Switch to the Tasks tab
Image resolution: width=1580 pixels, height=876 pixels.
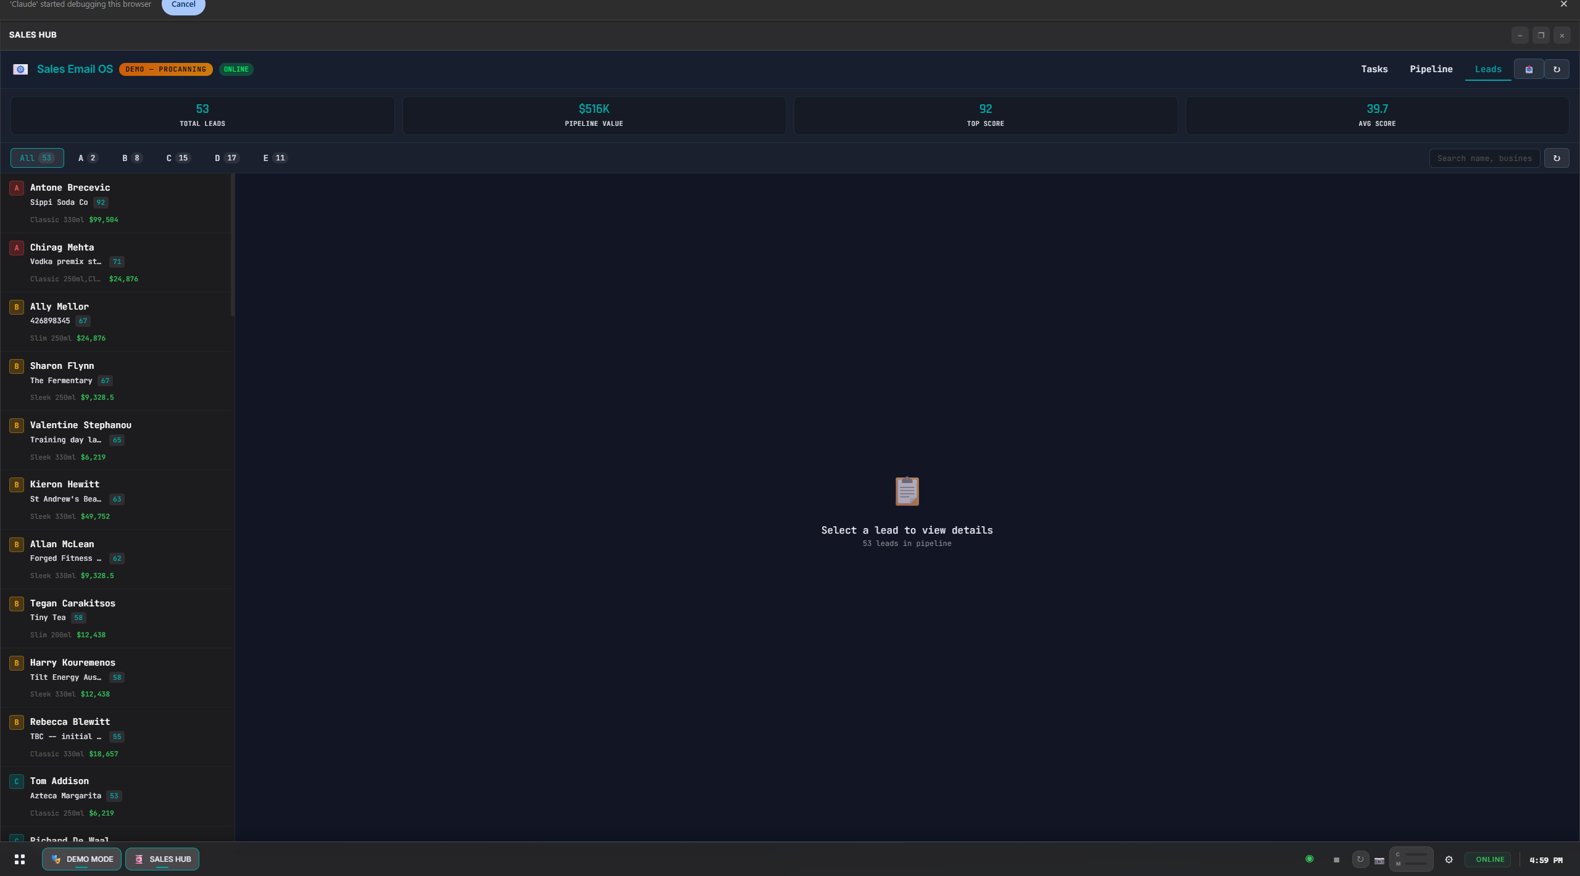click(x=1374, y=69)
